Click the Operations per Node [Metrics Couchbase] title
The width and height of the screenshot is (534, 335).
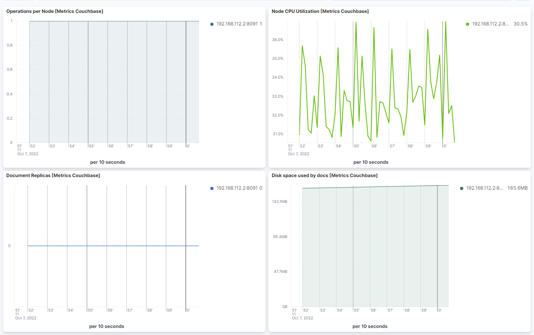pyautogui.click(x=54, y=11)
